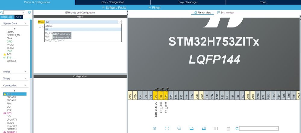This screenshot has width=301, height=133.
Task: Switch to System view
Action: point(225,12)
